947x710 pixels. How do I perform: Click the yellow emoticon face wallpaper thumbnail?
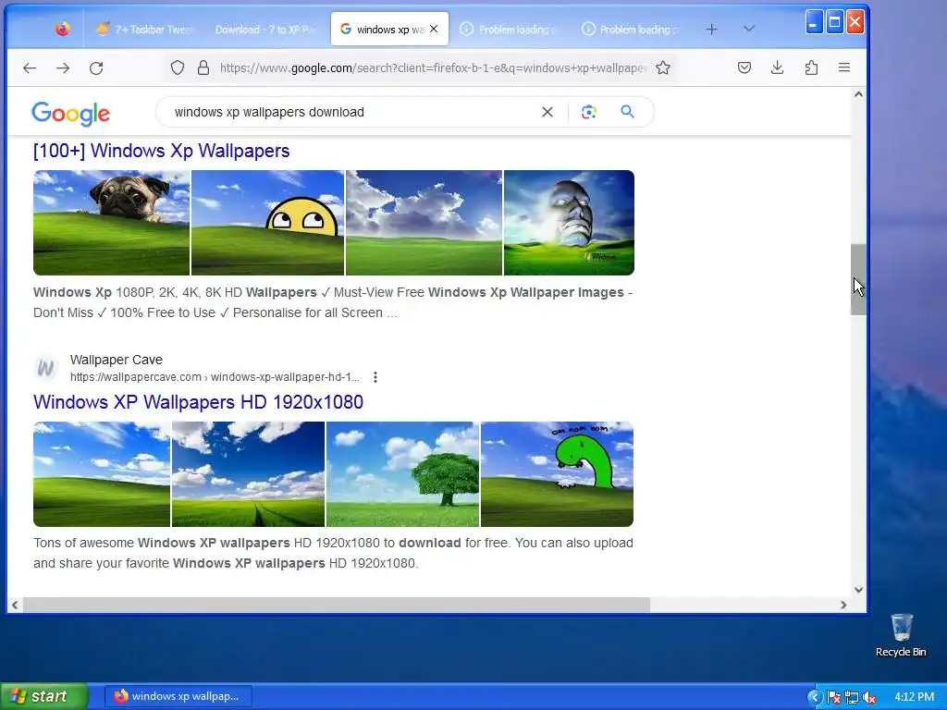(267, 223)
